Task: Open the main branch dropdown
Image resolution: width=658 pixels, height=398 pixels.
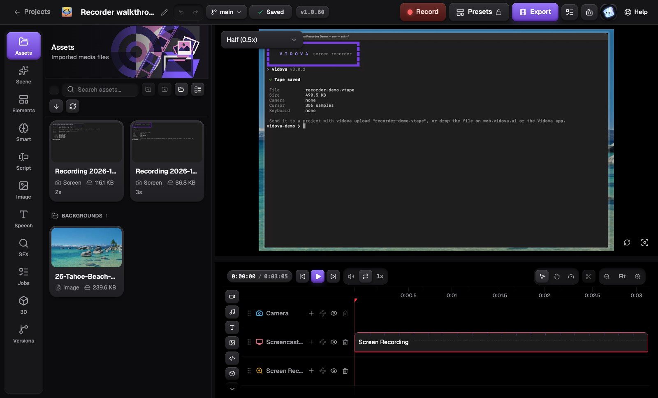Action: pos(226,12)
